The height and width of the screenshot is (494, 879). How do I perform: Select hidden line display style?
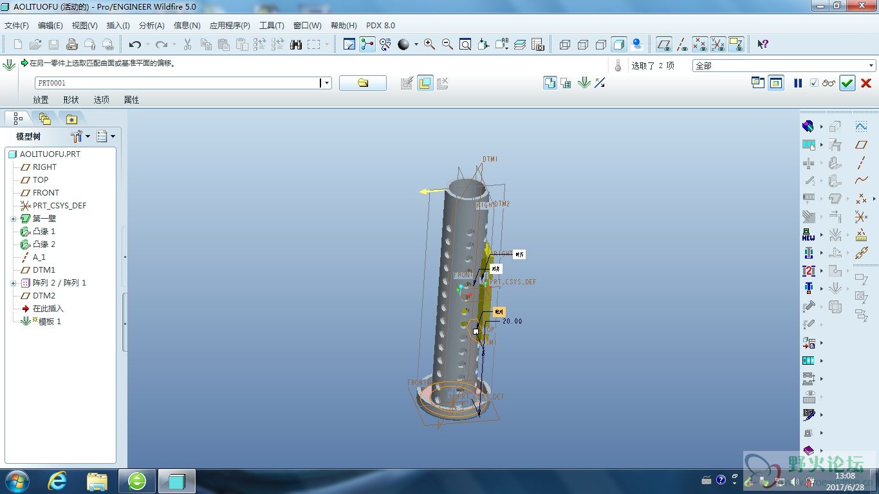(583, 44)
